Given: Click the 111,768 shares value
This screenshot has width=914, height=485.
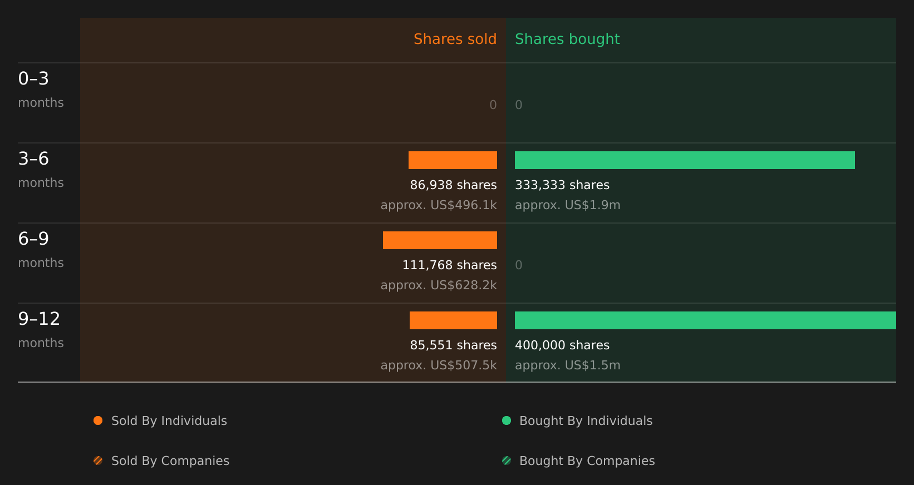Looking at the screenshot, I should coord(449,265).
